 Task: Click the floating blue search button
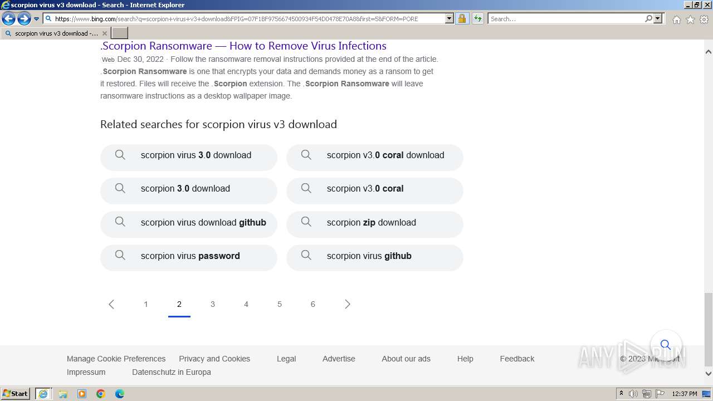pos(666,345)
